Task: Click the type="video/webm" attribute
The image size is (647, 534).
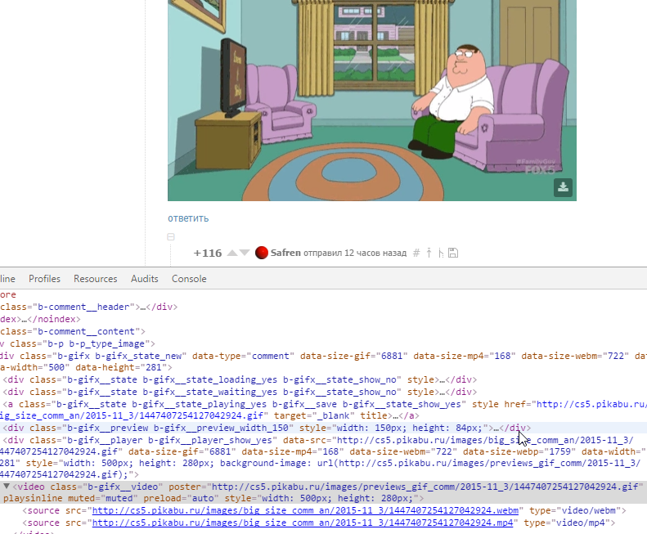Action: click(574, 510)
